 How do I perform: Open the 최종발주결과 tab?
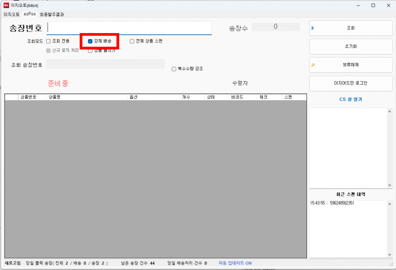pos(52,14)
